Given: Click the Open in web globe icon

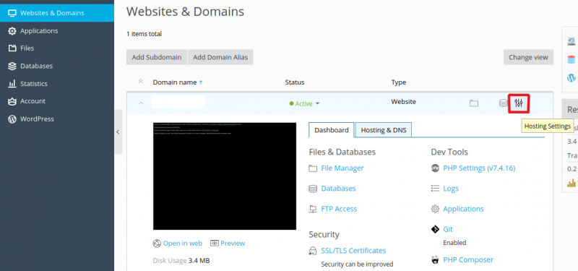Looking at the screenshot, I should [x=157, y=244].
